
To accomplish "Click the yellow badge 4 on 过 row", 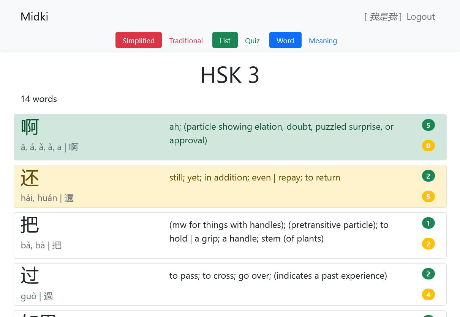I will coord(428,294).
